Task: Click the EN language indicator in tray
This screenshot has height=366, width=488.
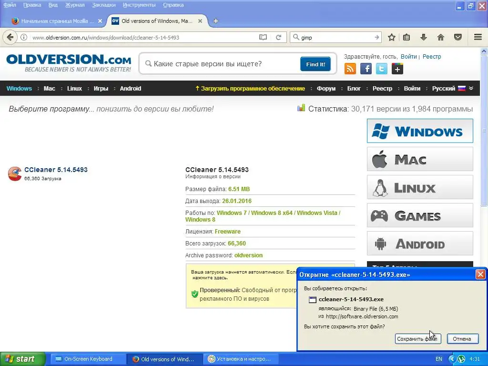Action: click(x=439, y=359)
